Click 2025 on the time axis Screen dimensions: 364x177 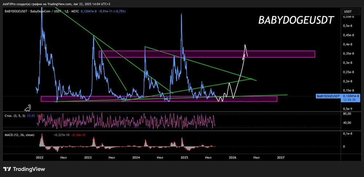tap(184, 157)
